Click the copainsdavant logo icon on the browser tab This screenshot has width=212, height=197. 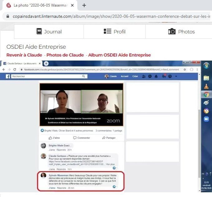coord(9,5)
